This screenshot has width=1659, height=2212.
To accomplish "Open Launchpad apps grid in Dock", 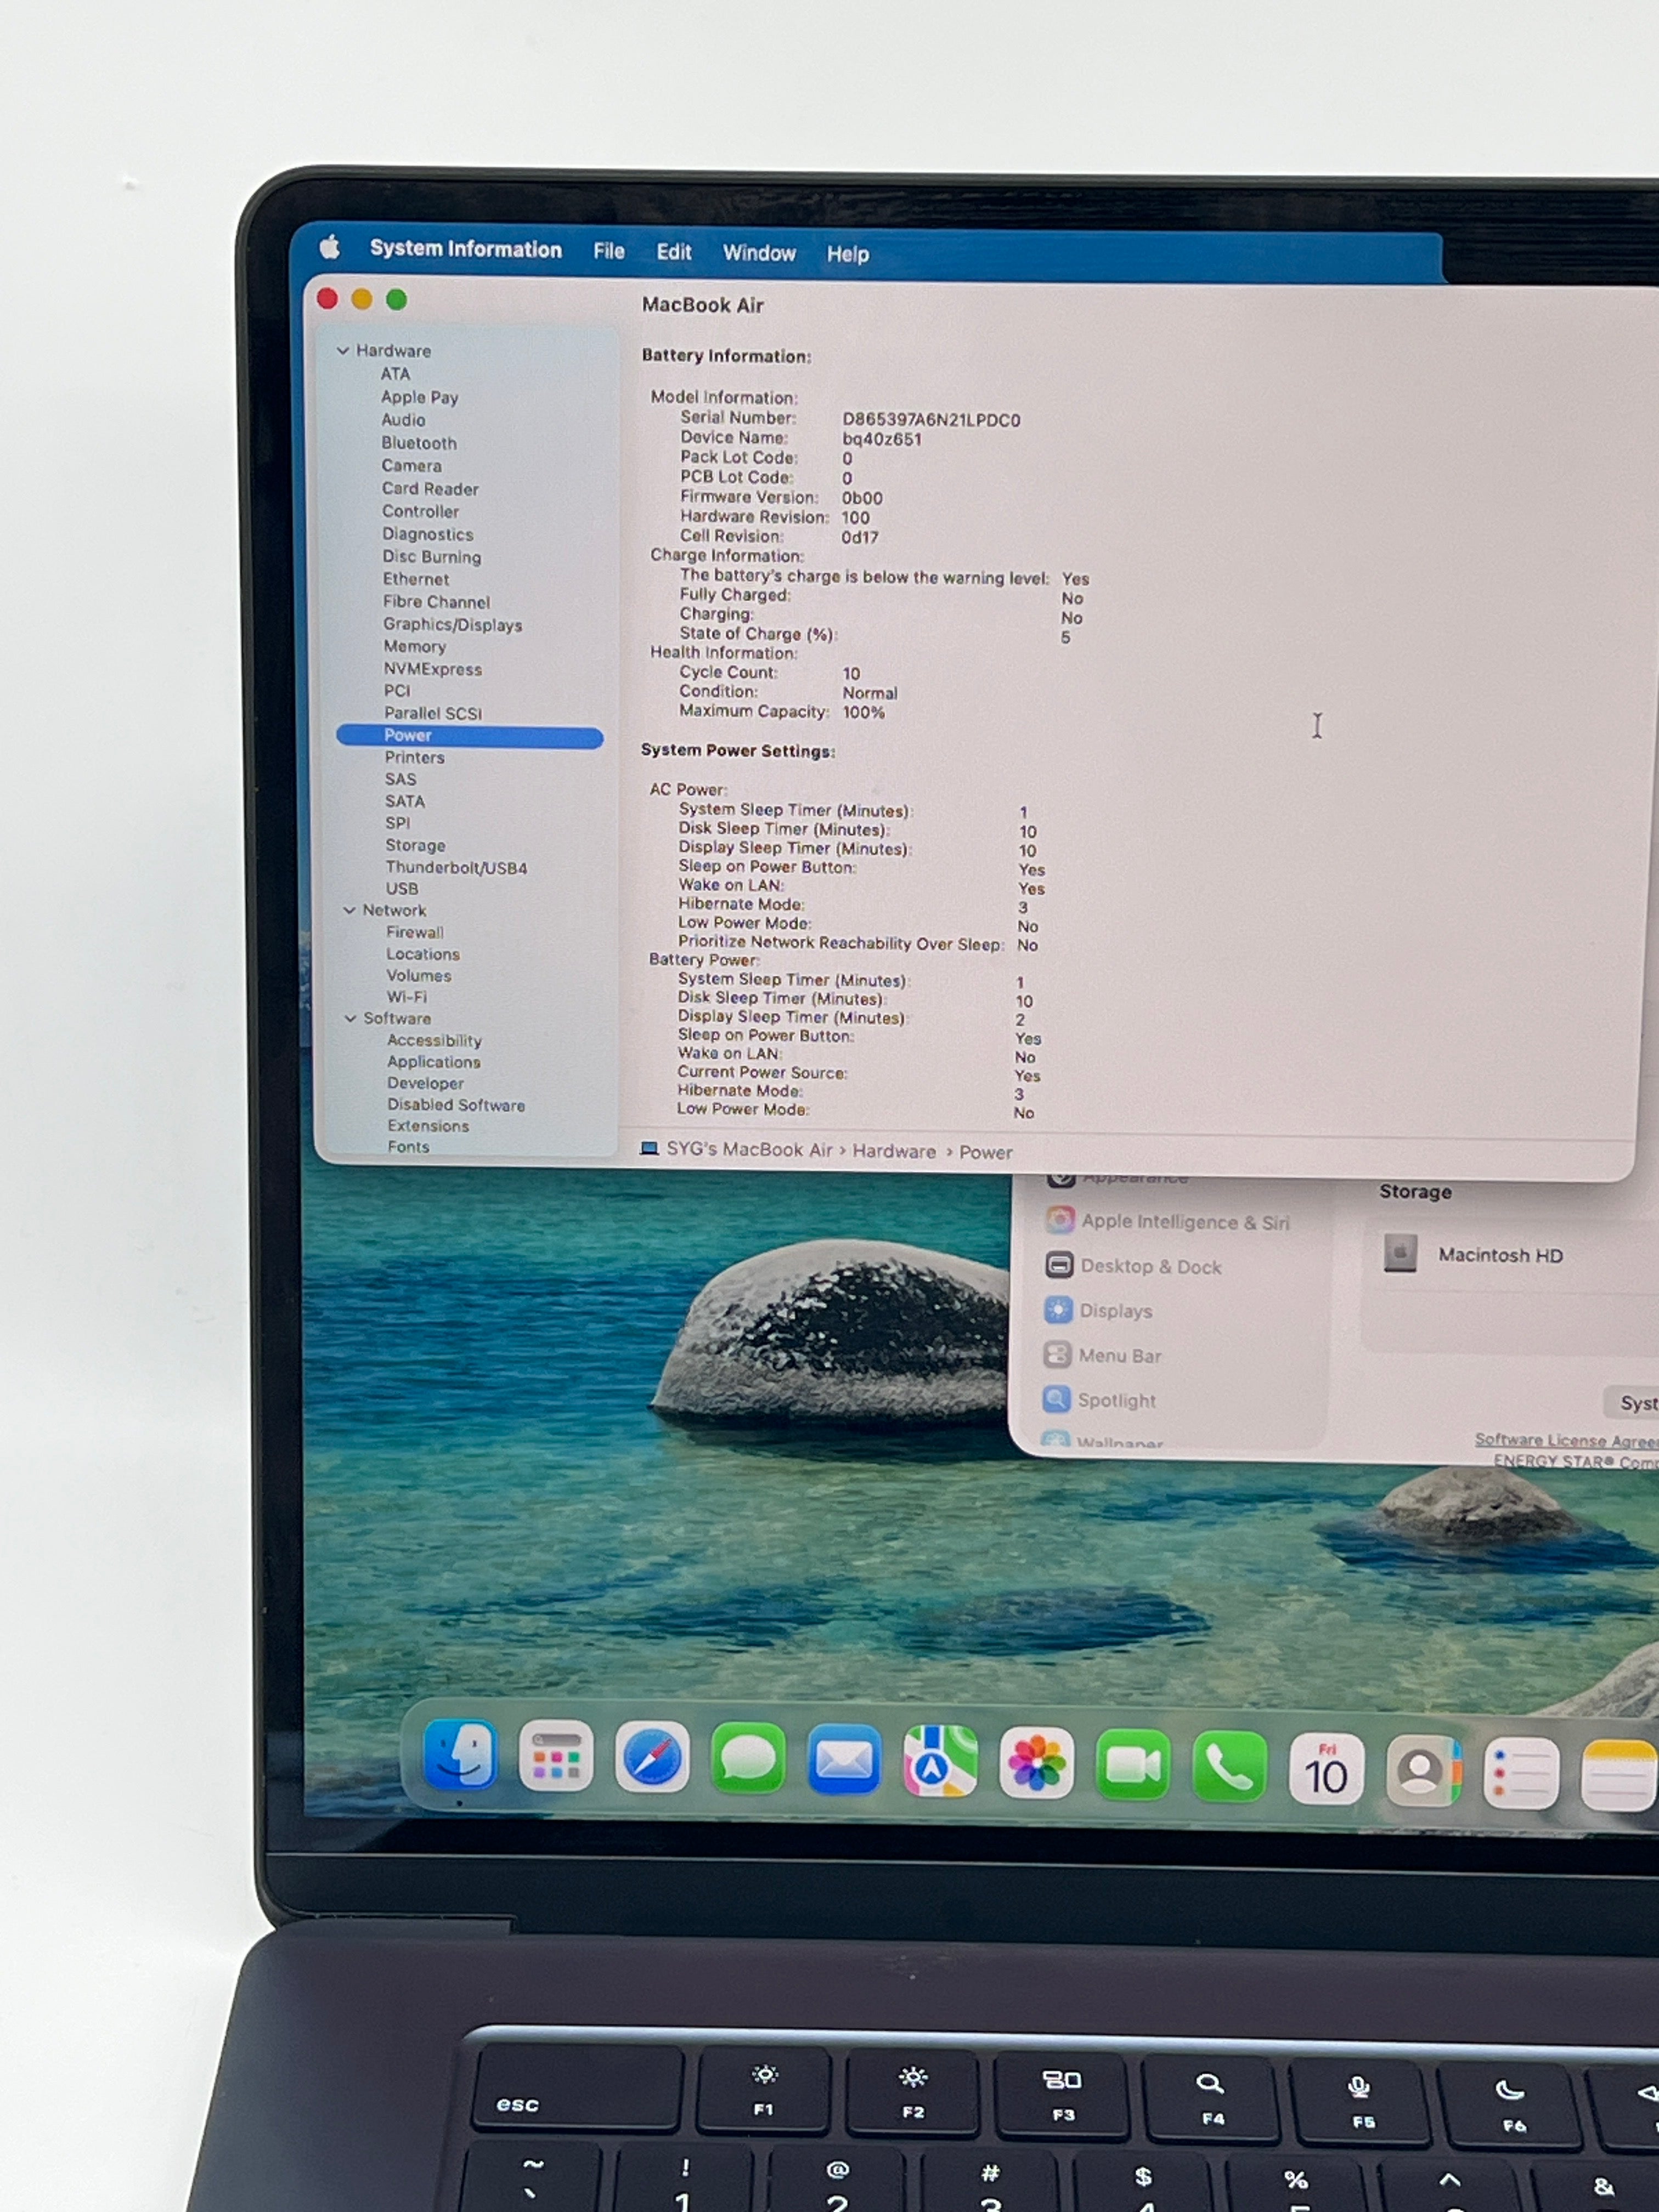I will coord(556,1757).
